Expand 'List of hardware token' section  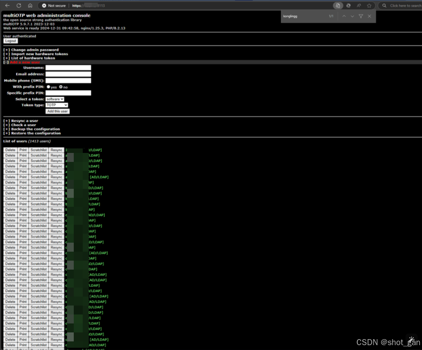(29, 58)
